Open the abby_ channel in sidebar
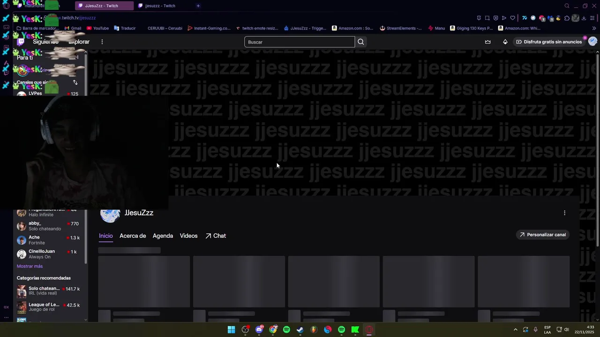 tap(48, 226)
